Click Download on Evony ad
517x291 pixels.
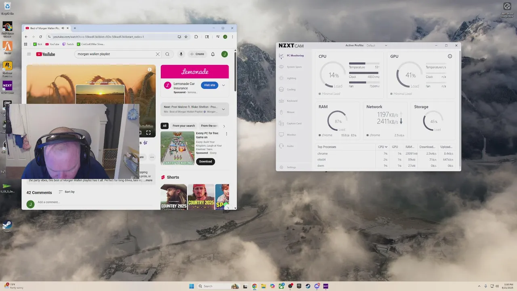tap(206, 161)
